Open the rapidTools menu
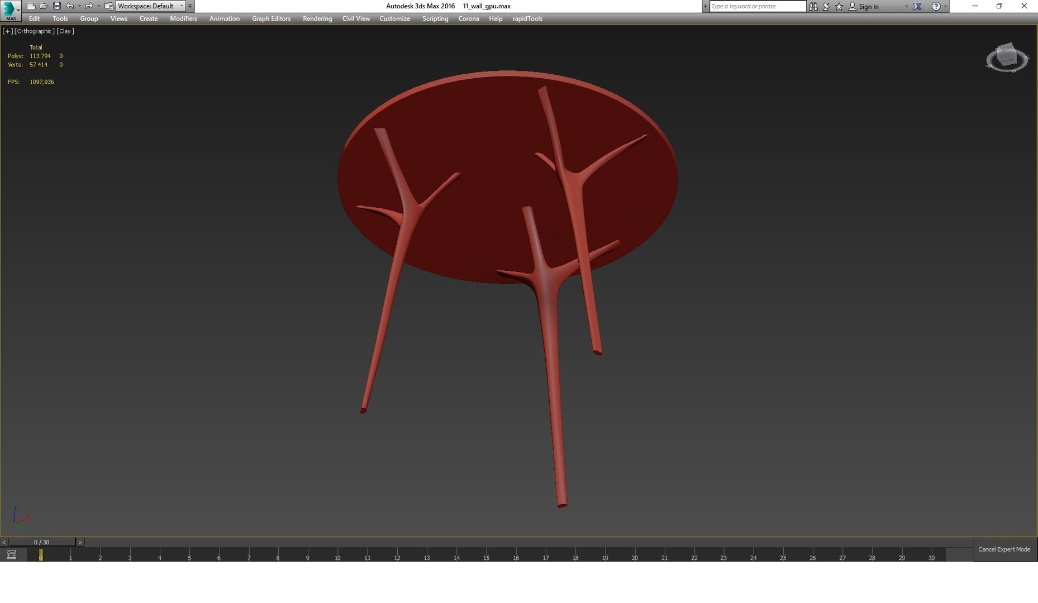 click(x=527, y=18)
